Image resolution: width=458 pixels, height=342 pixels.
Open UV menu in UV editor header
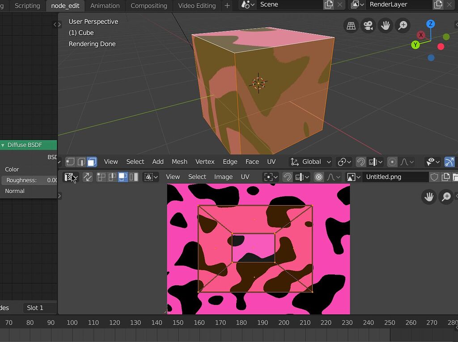point(245,177)
